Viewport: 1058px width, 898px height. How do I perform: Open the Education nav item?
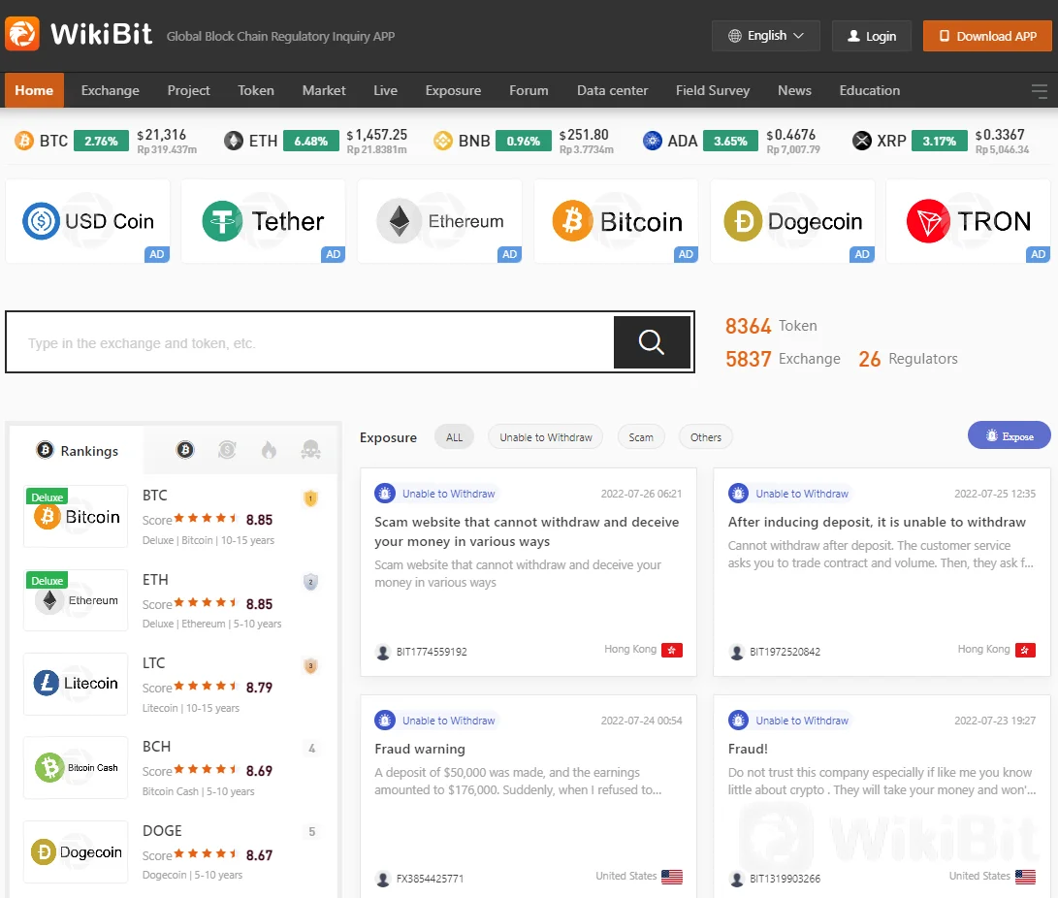coord(869,90)
